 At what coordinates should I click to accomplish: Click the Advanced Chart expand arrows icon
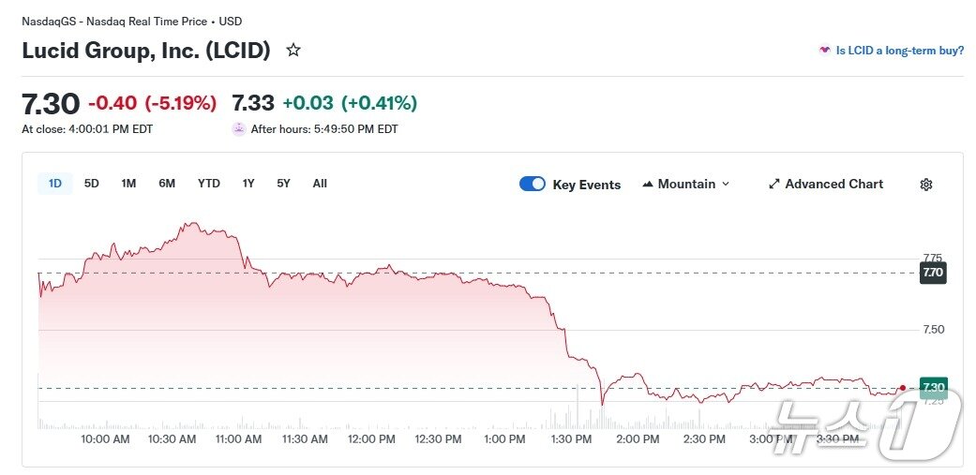pos(774,185)
